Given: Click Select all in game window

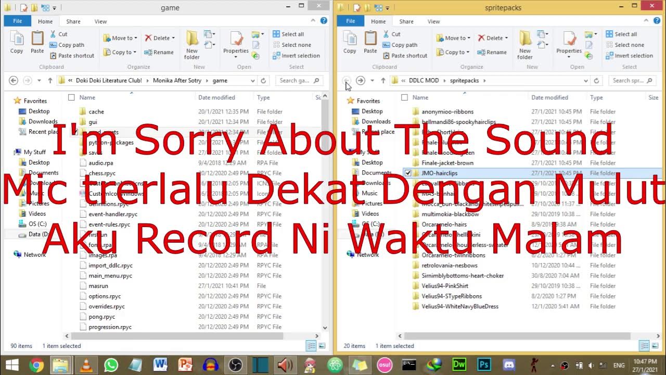Looking at the screenshot, I should pyautogui.click(x=288, y=34).
